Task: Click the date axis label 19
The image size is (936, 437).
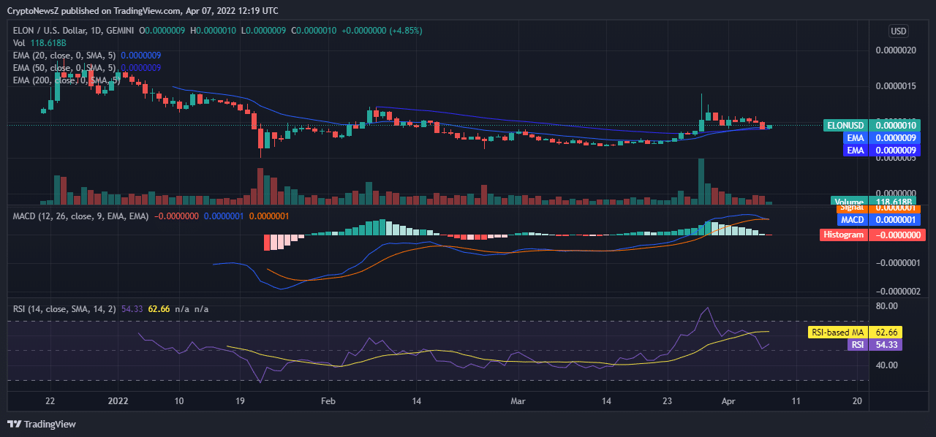Action: tap(240, 401)
